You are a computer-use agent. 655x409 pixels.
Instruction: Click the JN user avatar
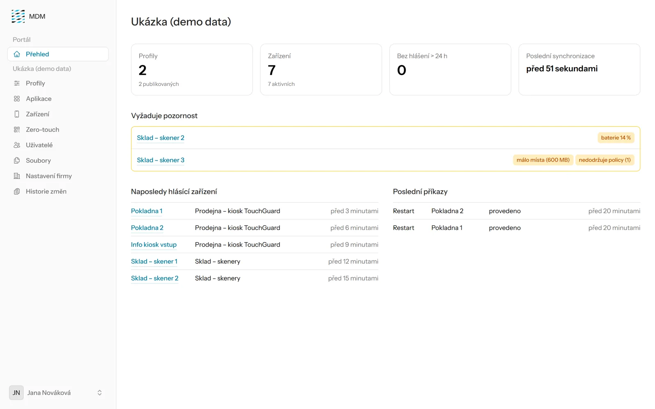pos(16,393)
